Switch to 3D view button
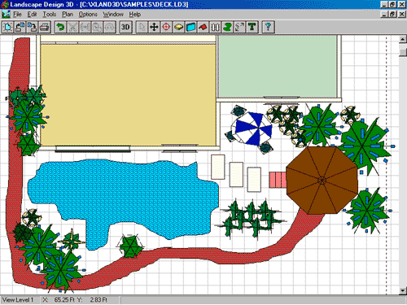The height and width of the screenshot is (305, 407). click(x=125, y=27)
